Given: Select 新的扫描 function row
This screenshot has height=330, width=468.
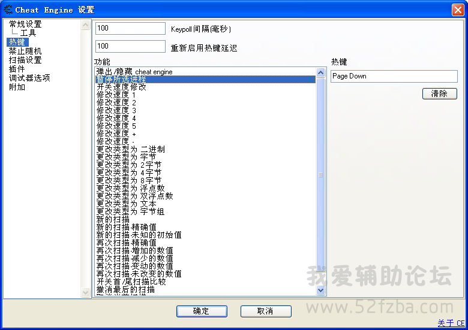Looking at the screenshot, I should (205, 220).
